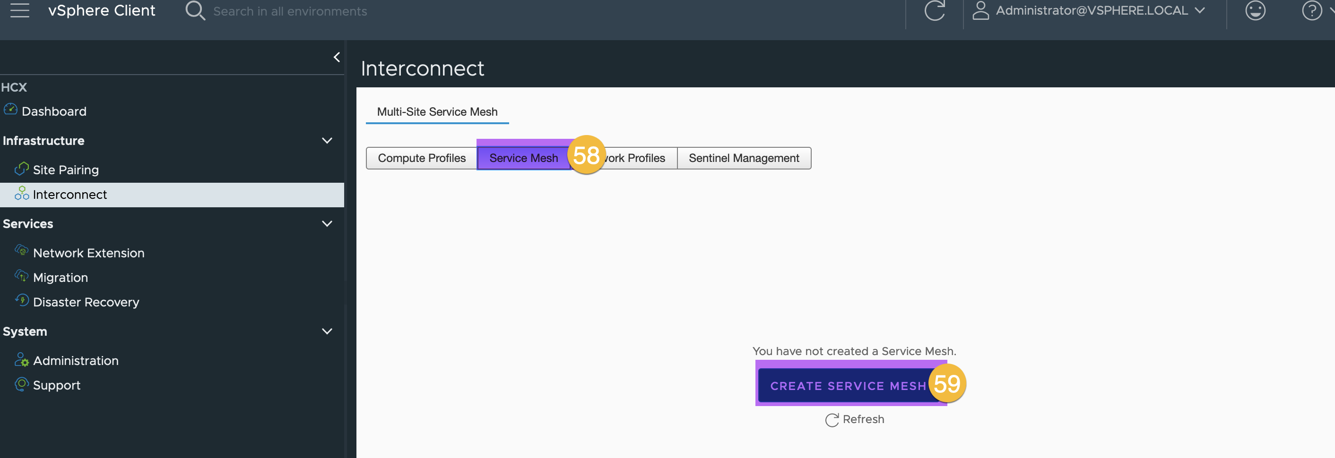Click the Disaster Recovery icon
The height and width of the screenshot is (458, 1335).
tap(22, 300)
